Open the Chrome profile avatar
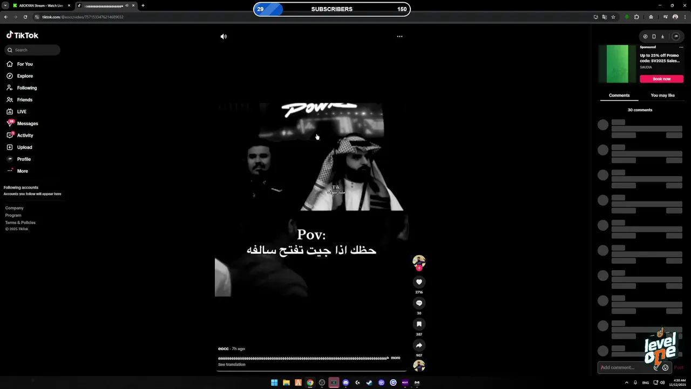Viewport: 691px width, 389px height. [675, 17]
